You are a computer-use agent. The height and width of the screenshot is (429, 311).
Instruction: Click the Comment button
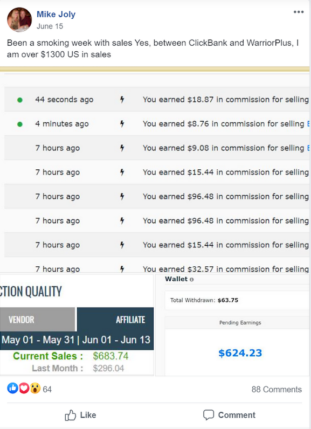pos(229,415)
